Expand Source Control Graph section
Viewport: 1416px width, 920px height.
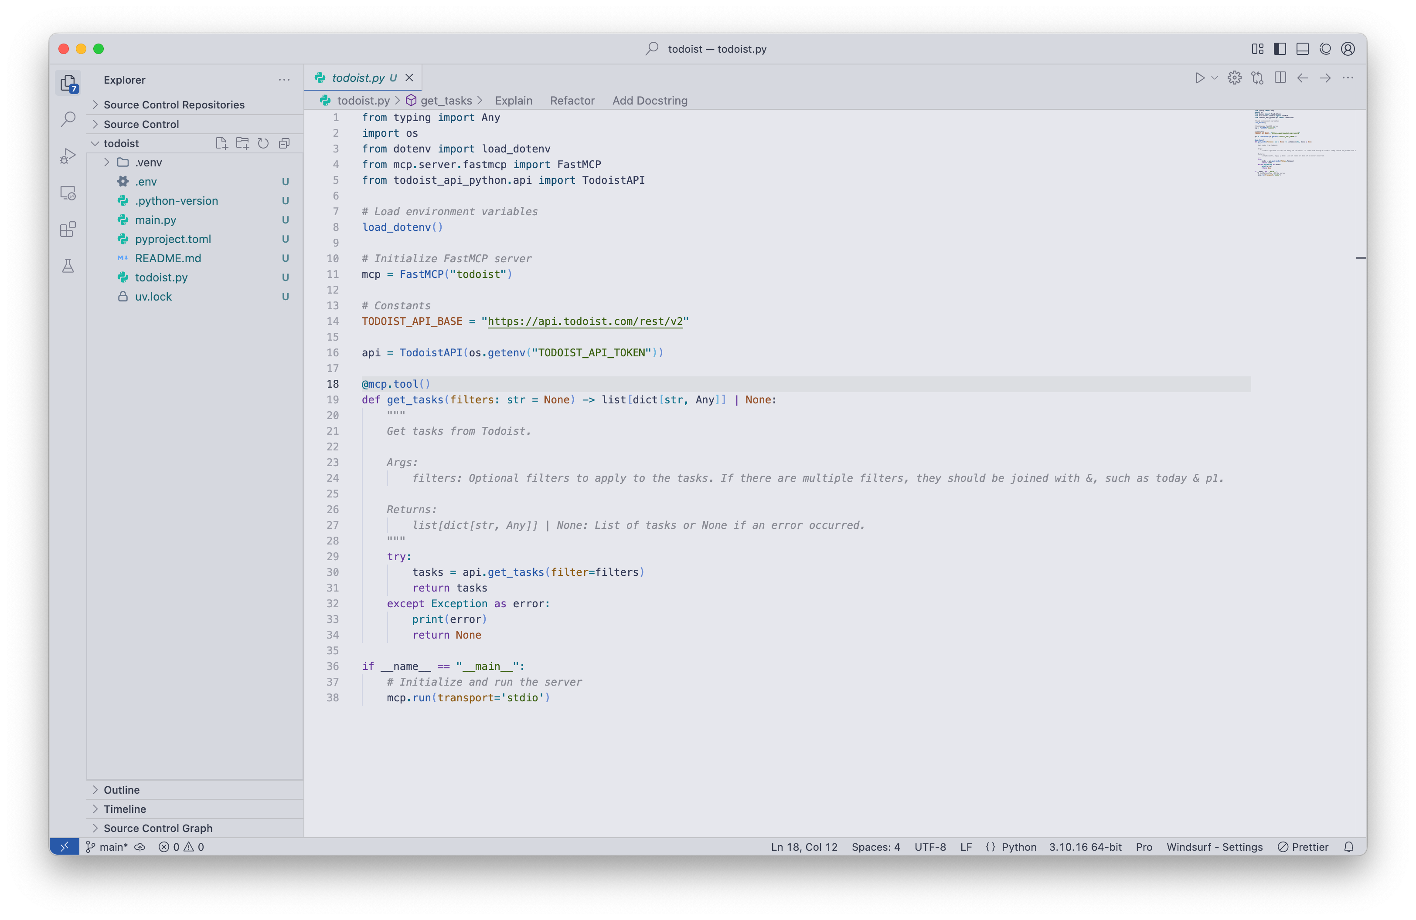195,828
